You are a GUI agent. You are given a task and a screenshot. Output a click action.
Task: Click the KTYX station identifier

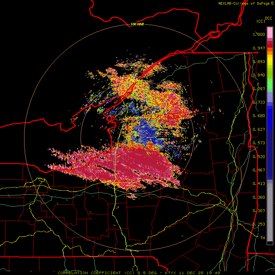point(170,273)
